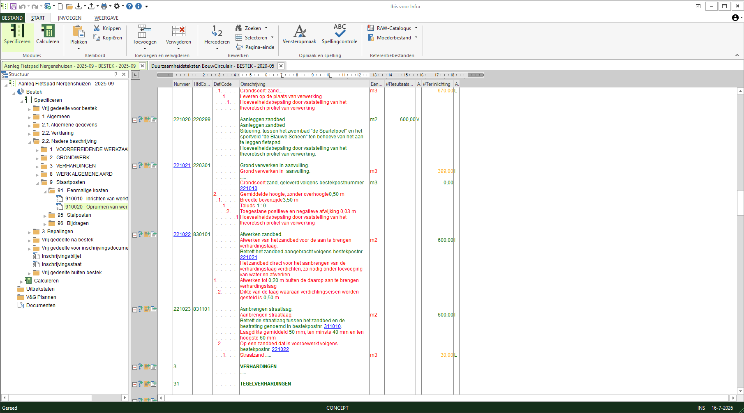Screen dimensions: 744x413
Task: Pin the Structuur panel
Action: 116,74
